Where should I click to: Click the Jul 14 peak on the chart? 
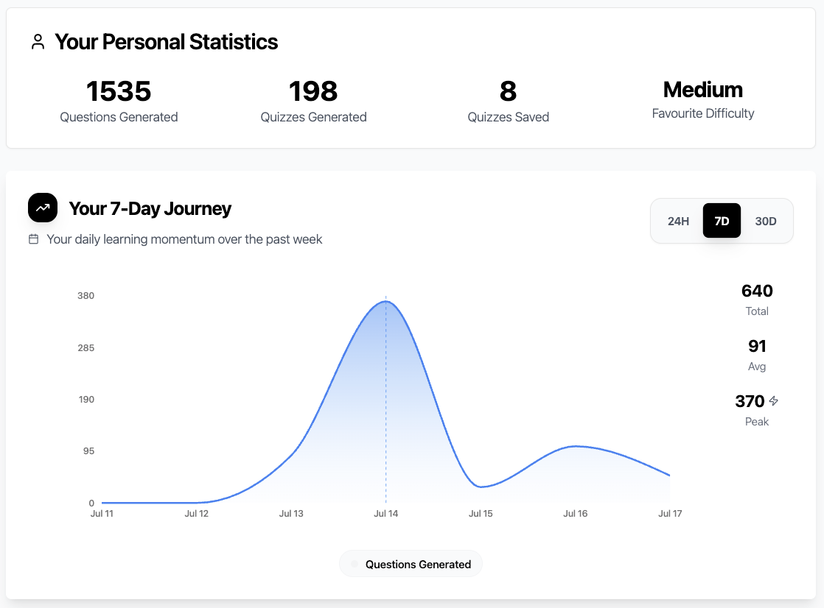pyautogui.click(x=385, y=301)
